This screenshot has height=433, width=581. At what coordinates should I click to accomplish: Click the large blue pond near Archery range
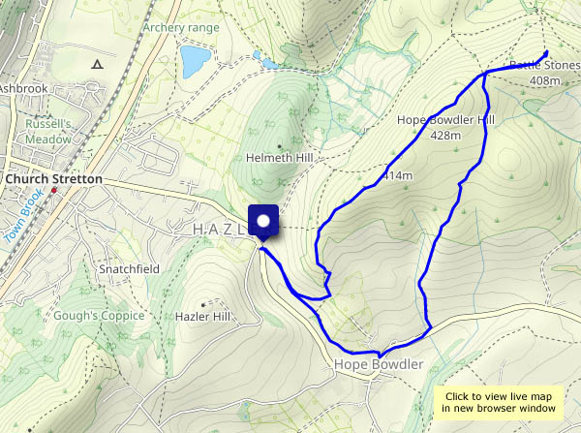(195, 61)
